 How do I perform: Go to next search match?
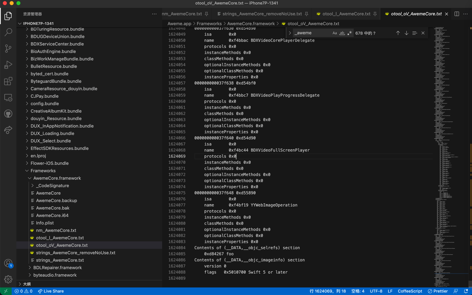tap(406, 33)
